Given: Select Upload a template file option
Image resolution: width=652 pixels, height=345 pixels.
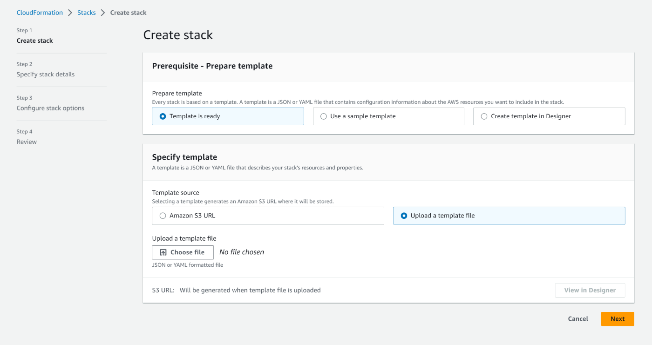Looking at the screenshot, I should click(404, 216).
